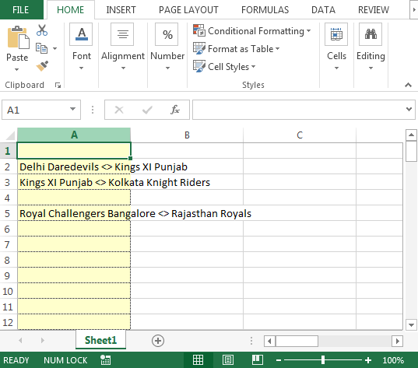Click the Cell Styles icon
This screenshot has width=418, height=368.
point(199,66)
